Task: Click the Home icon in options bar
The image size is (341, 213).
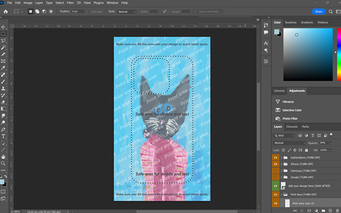Action: [6, 12]
